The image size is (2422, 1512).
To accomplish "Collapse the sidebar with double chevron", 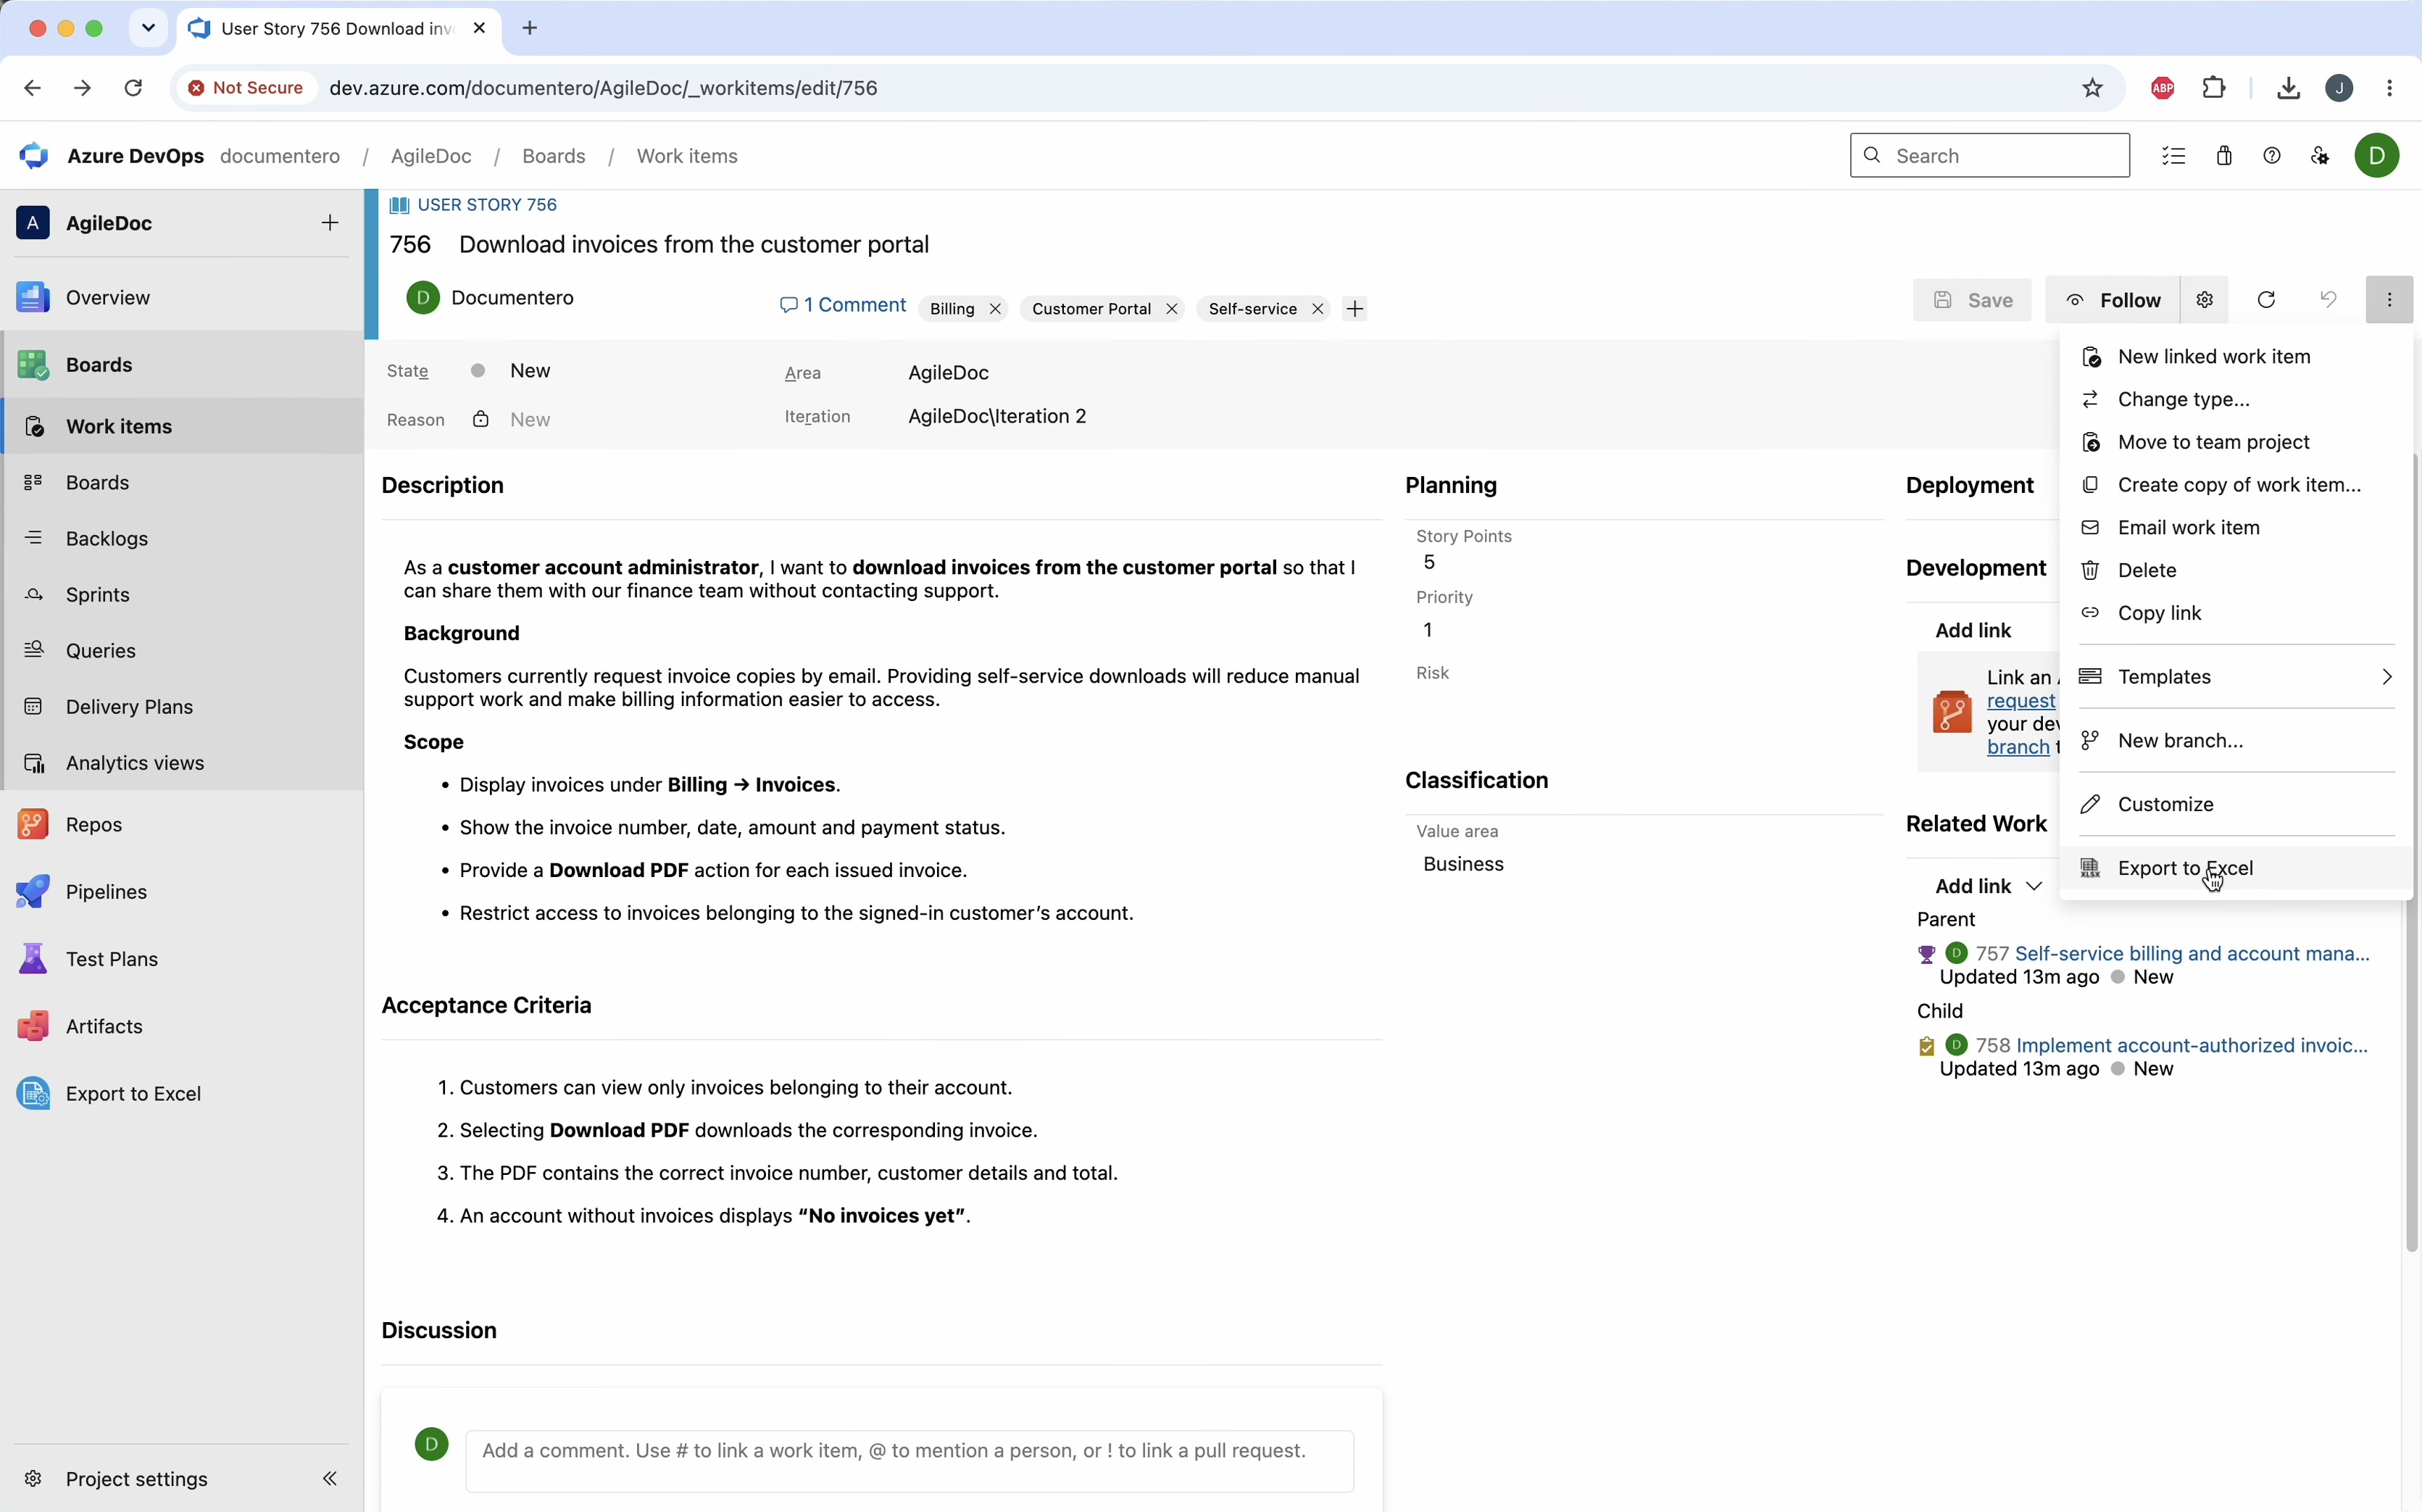I will [330, 1478].
